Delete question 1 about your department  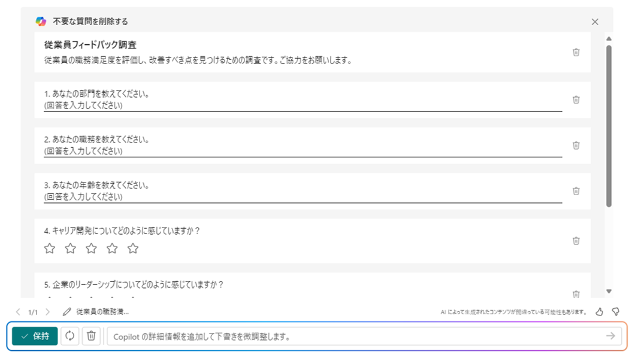pos(576,99)
